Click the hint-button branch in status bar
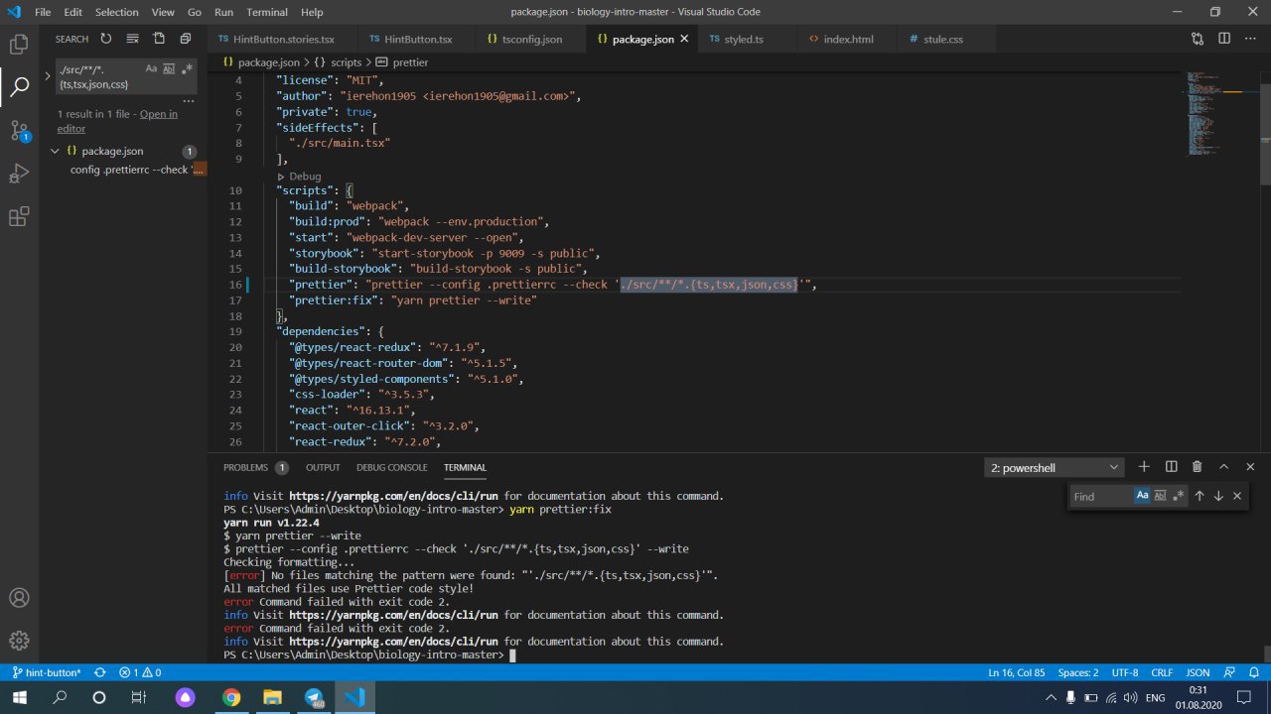Screen dimensions: 1271x714 [47, 672]
